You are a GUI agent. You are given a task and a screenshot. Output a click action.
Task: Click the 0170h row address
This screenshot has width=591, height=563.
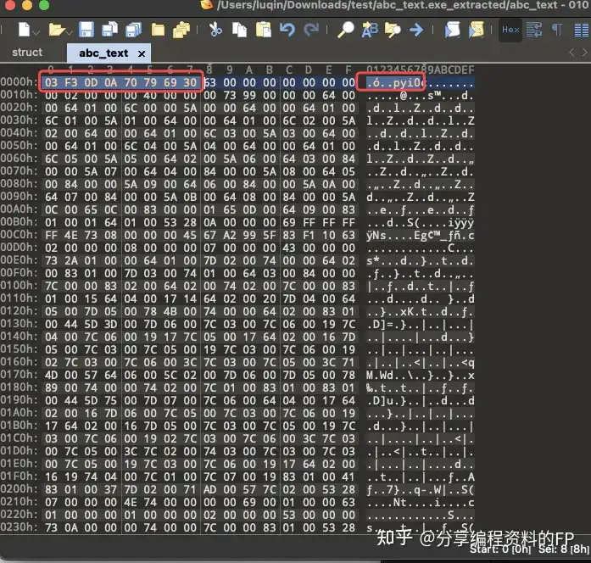[19, 374]
